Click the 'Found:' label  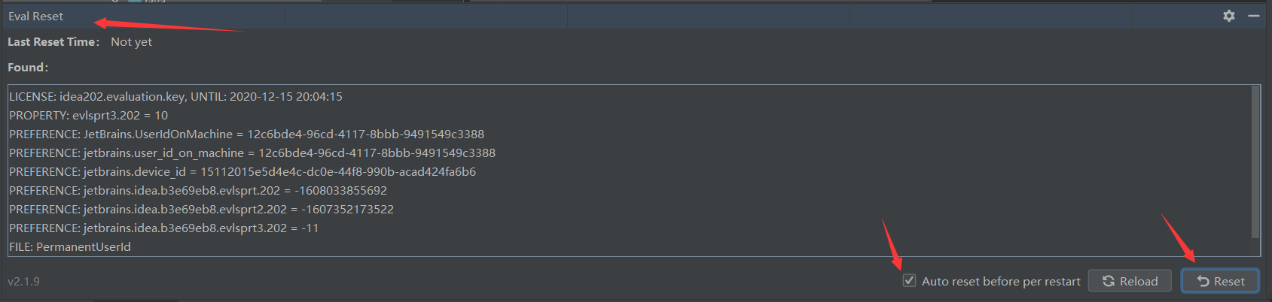tap(28, 68)
